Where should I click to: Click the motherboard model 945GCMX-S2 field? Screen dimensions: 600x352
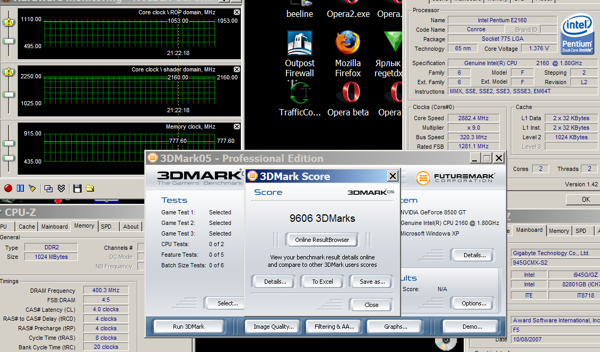[555, 263]
